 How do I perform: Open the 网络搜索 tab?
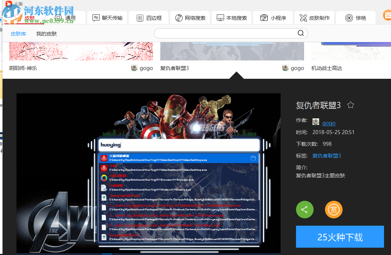190,18
